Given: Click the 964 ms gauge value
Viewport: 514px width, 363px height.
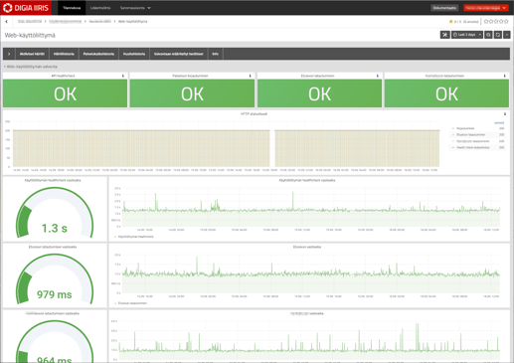Looking at the screenshot, I should 55,359.
